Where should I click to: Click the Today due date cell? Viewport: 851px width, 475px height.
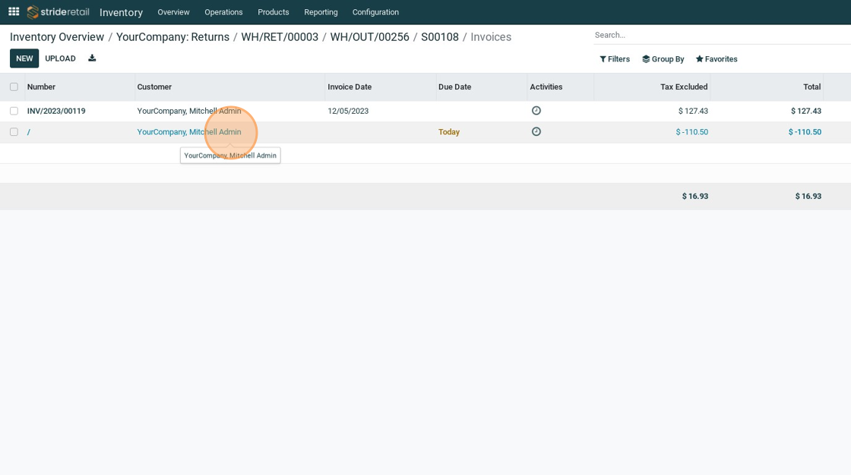click(x=449, y=132)
